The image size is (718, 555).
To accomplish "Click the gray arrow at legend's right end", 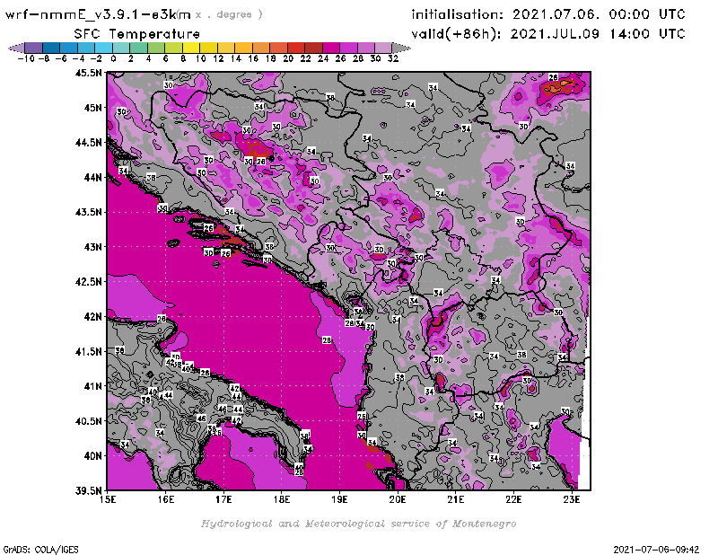I will 401,48.
